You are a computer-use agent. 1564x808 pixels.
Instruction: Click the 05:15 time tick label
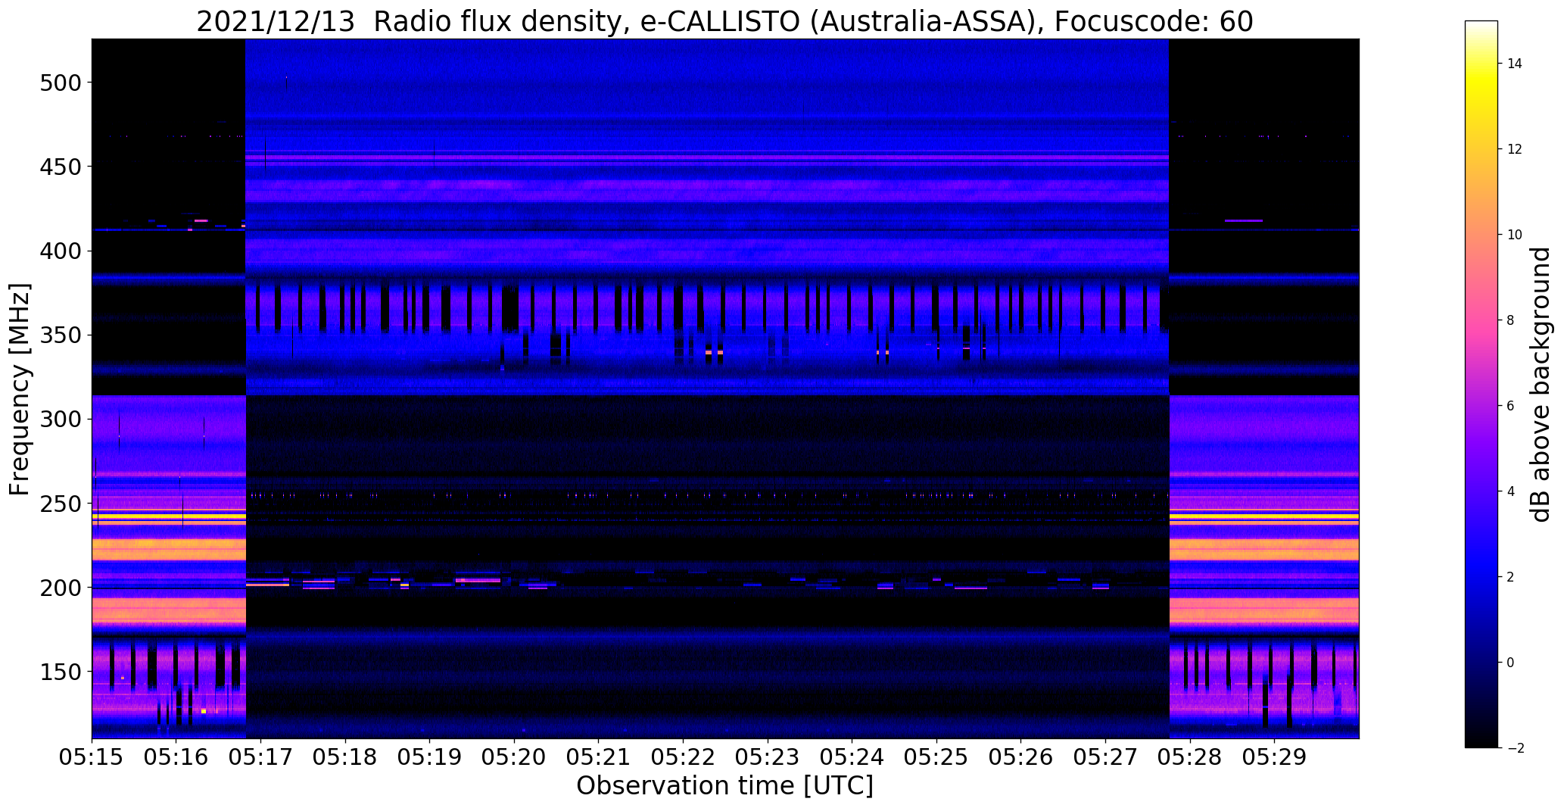92,757
